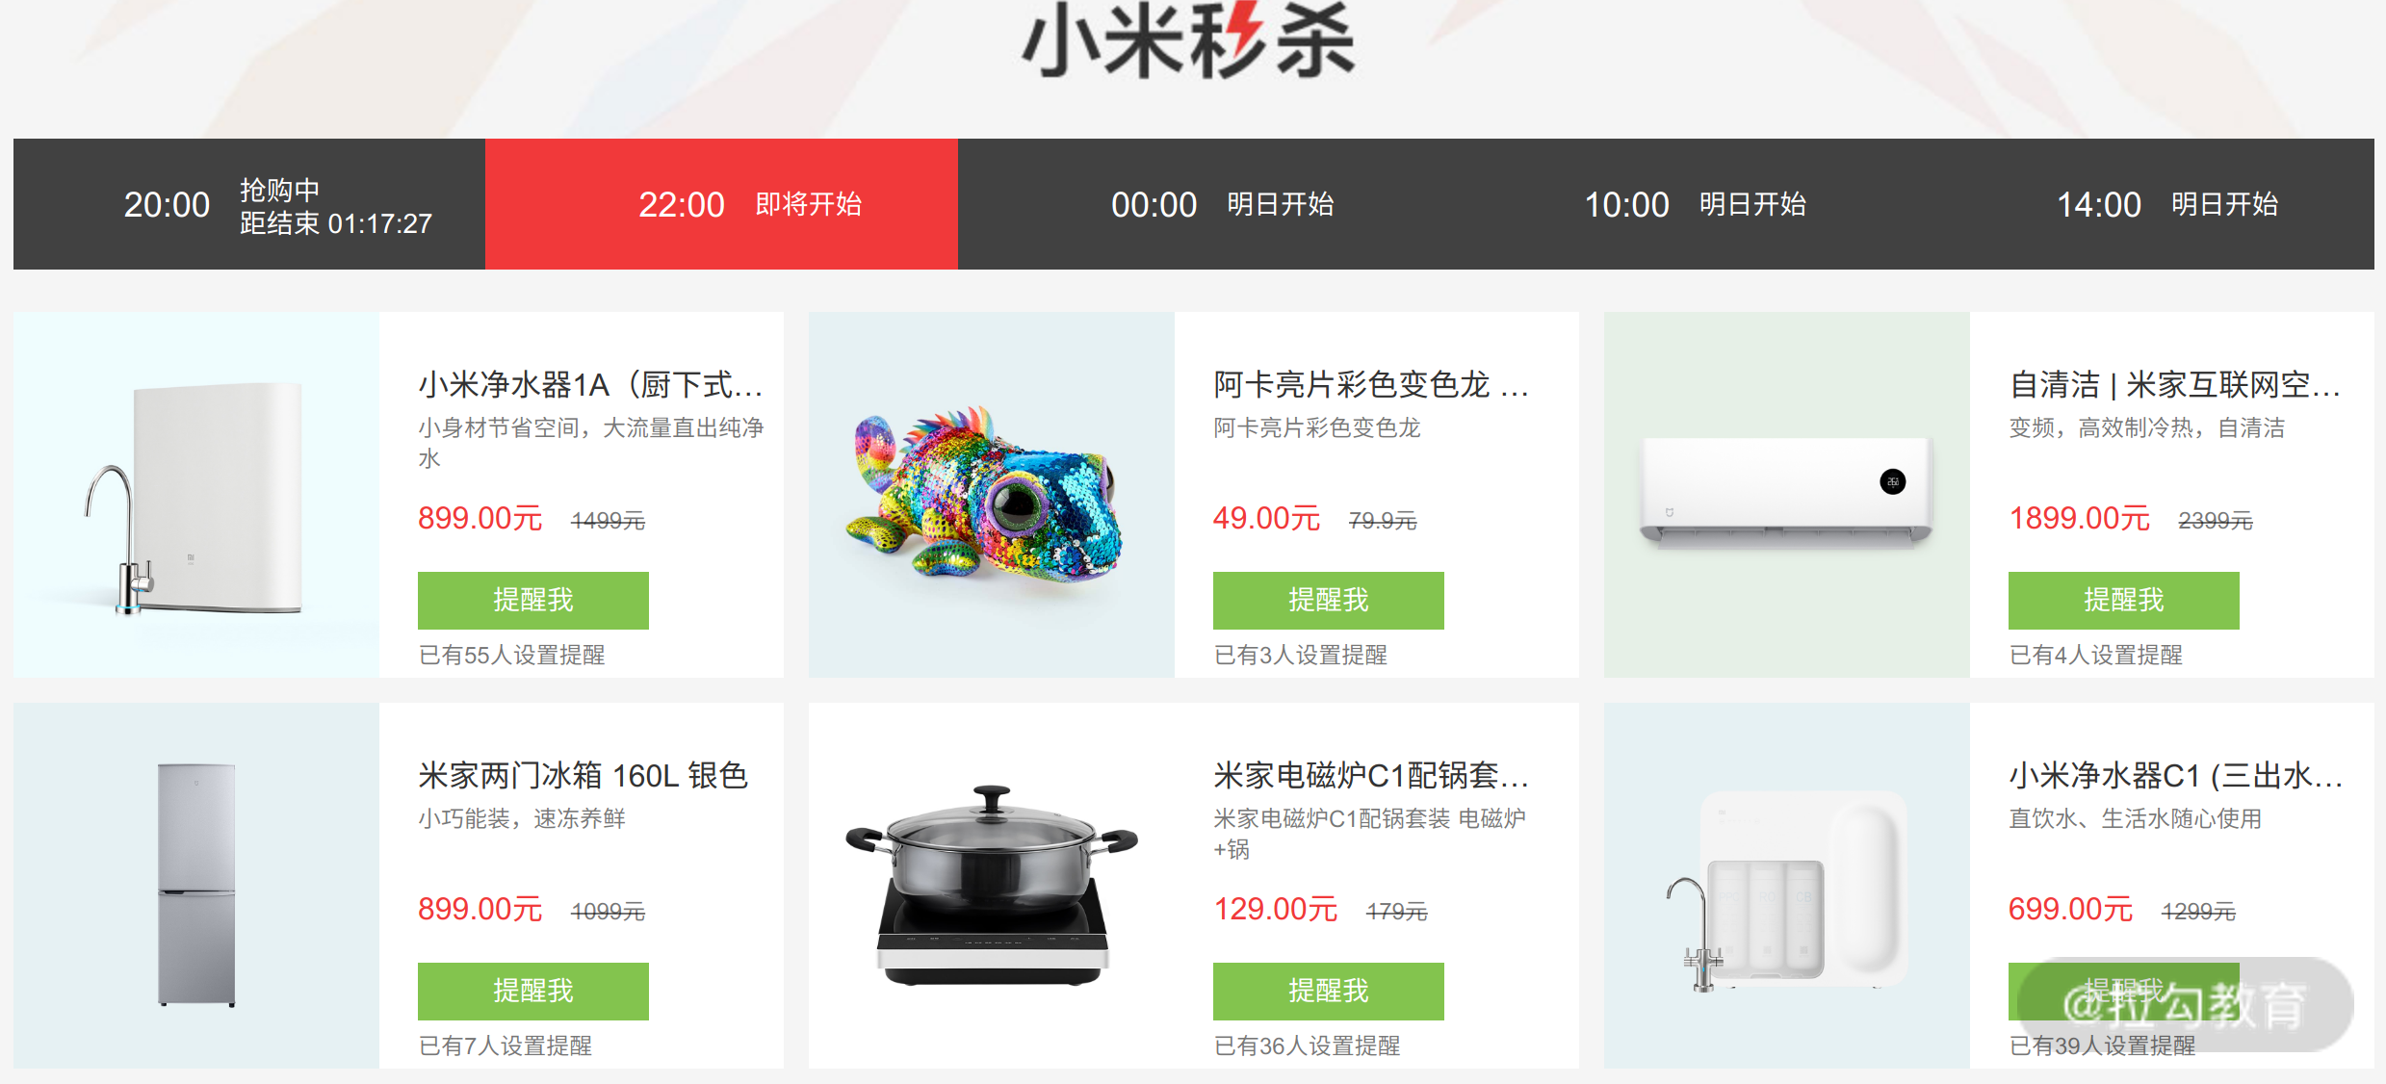Select the 10:00 tomorrow sale tab
This screenshot has width=2386, height=1084.
coord(1666,204)
